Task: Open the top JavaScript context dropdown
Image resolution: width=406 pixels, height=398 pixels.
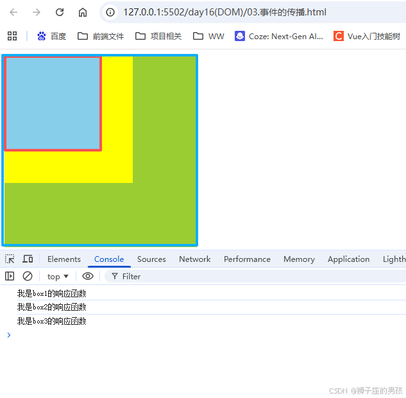Action: [x=58, y=277]
